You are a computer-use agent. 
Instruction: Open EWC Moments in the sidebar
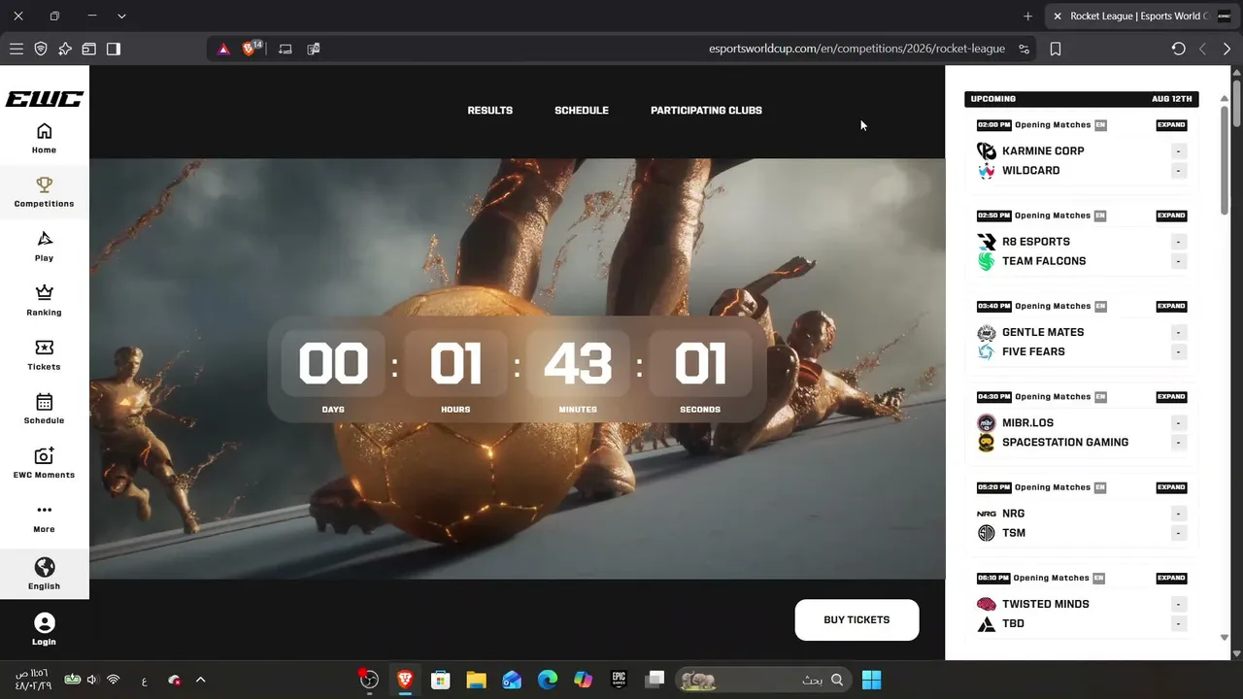(x=44, y=463)
